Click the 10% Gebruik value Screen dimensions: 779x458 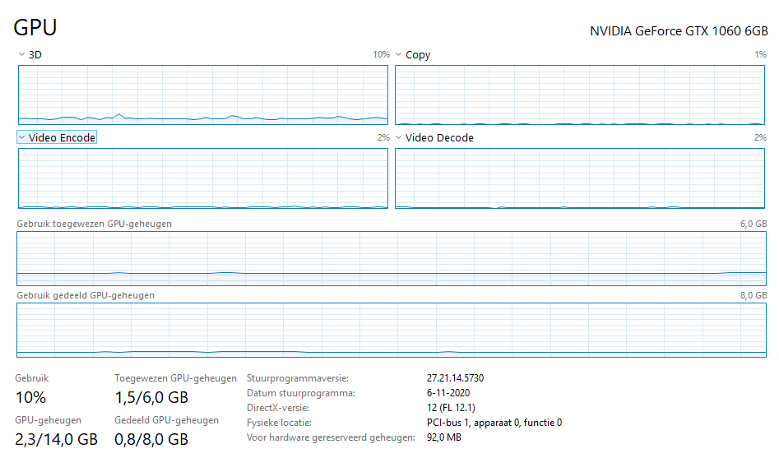point(30,397)
